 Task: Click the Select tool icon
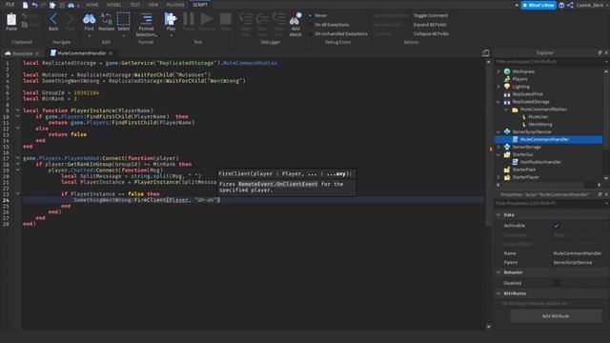click(x=123, y=19)
